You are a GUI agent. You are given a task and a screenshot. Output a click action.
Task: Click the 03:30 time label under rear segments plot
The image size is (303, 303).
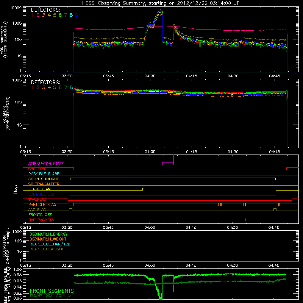pos(67,152)
